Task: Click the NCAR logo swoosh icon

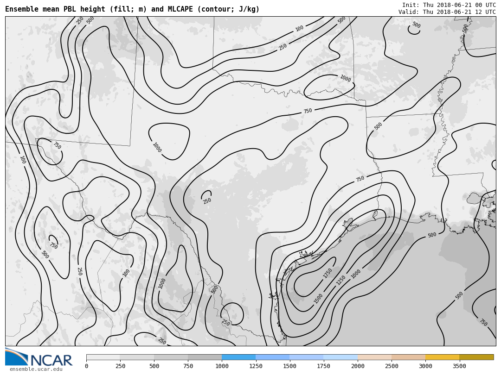Action: (16, 356)
